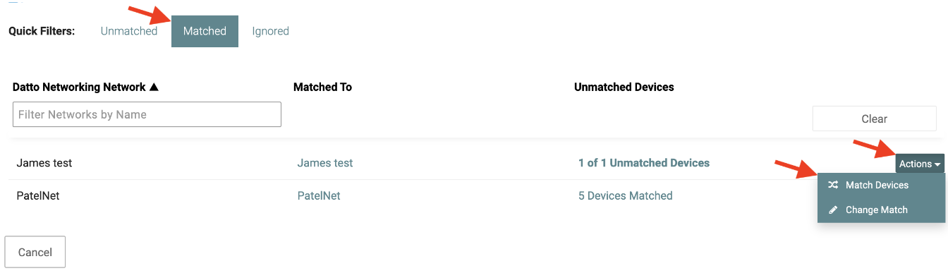
Task: Click the Matched To column header
Action: [322, 87]
